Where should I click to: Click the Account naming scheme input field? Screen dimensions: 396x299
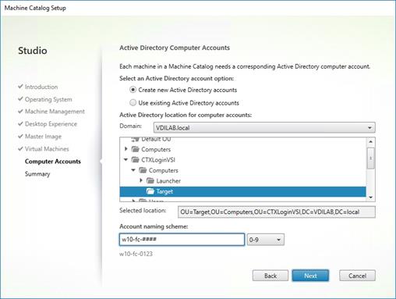[182, 240]
